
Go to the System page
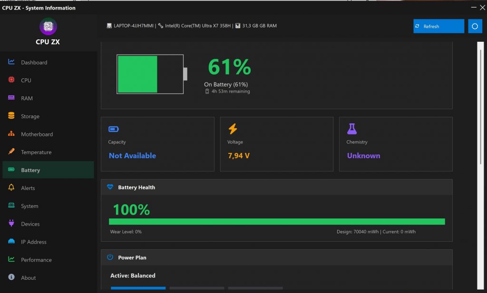coord(29,206)
